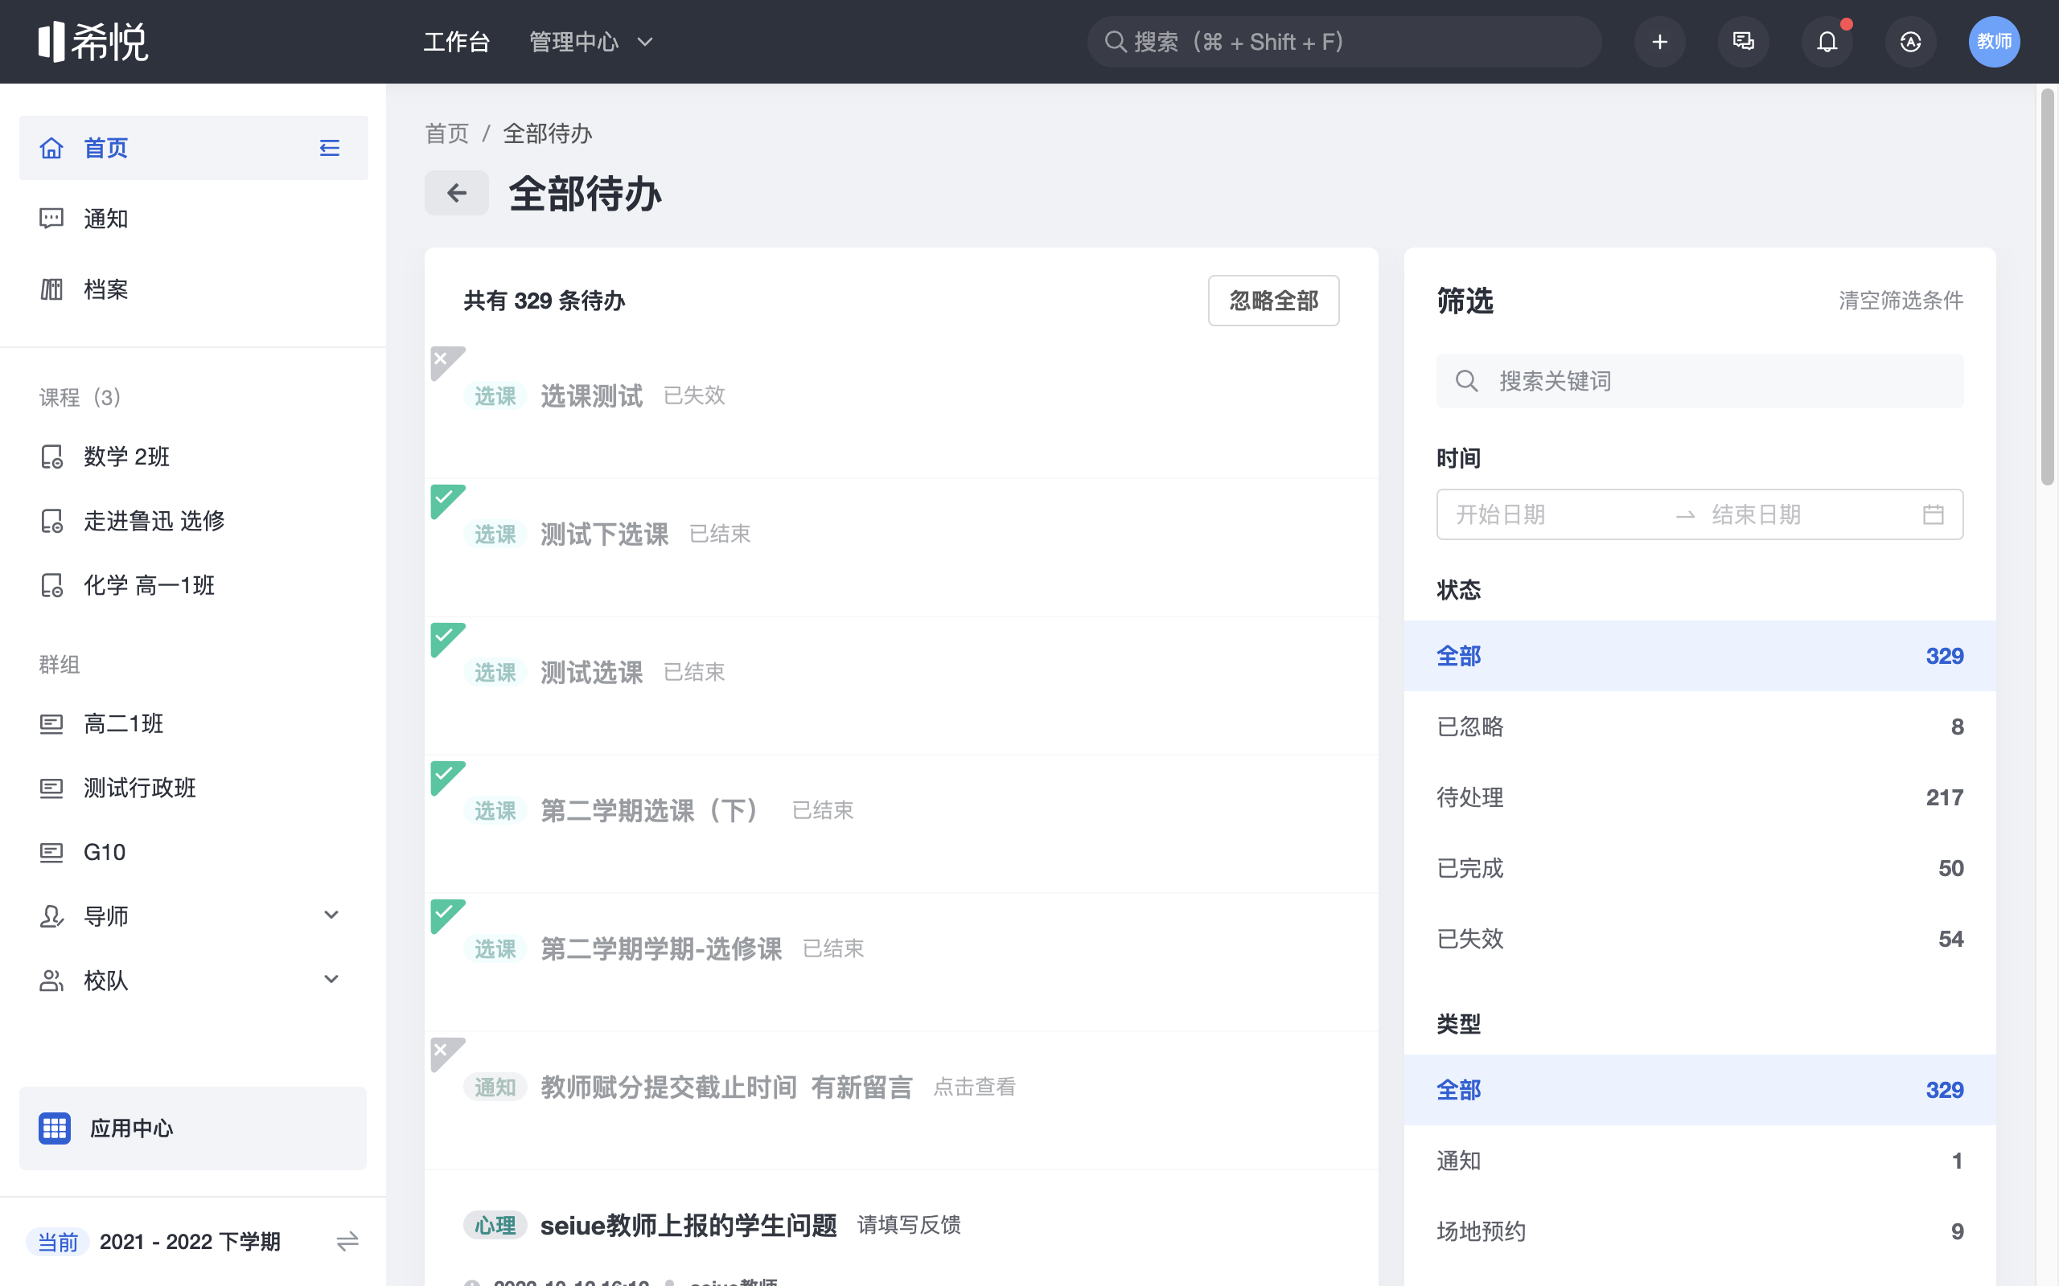Open the notification bell icon
Image resolution: width=2059 pixels, height=1286 pixels.
coord(1827,42)
